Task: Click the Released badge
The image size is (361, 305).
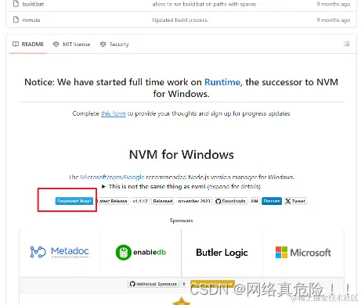Action: click(x=163, y=201)
